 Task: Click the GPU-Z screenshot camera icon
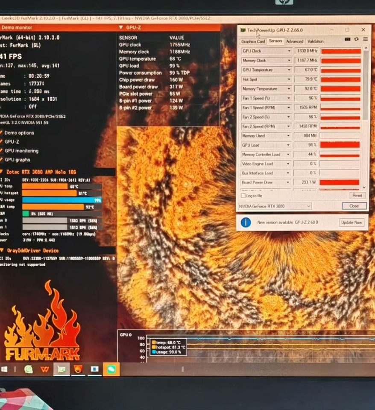point(347,39)
